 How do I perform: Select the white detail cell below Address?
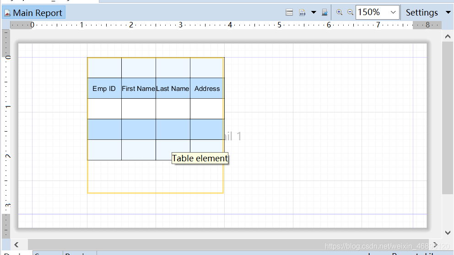pyautogui.click(x=207, y=109)
